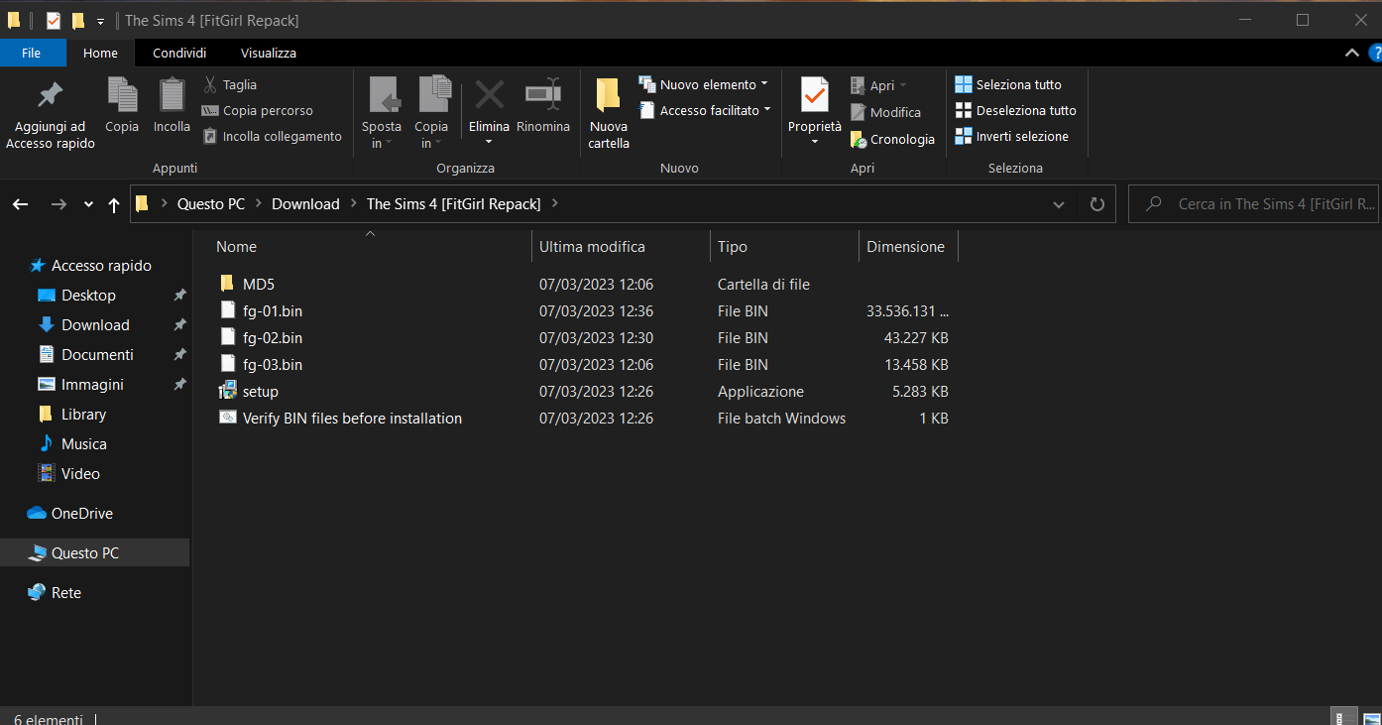Screen dimensions: 1382x725
Task: Open Immagini in the navigation pane
Action: pyautogui.click(x=94, y=385)
